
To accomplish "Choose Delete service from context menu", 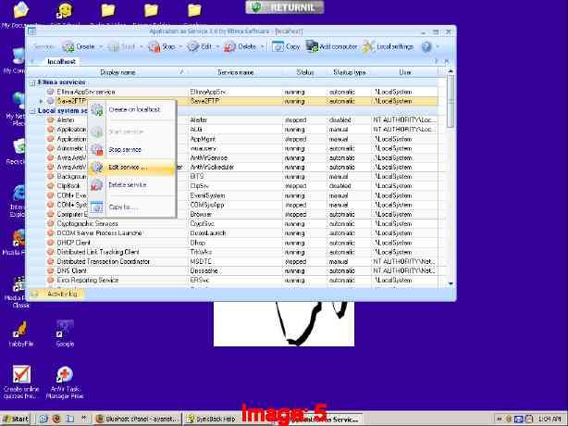I will click(x=132, y=185).
